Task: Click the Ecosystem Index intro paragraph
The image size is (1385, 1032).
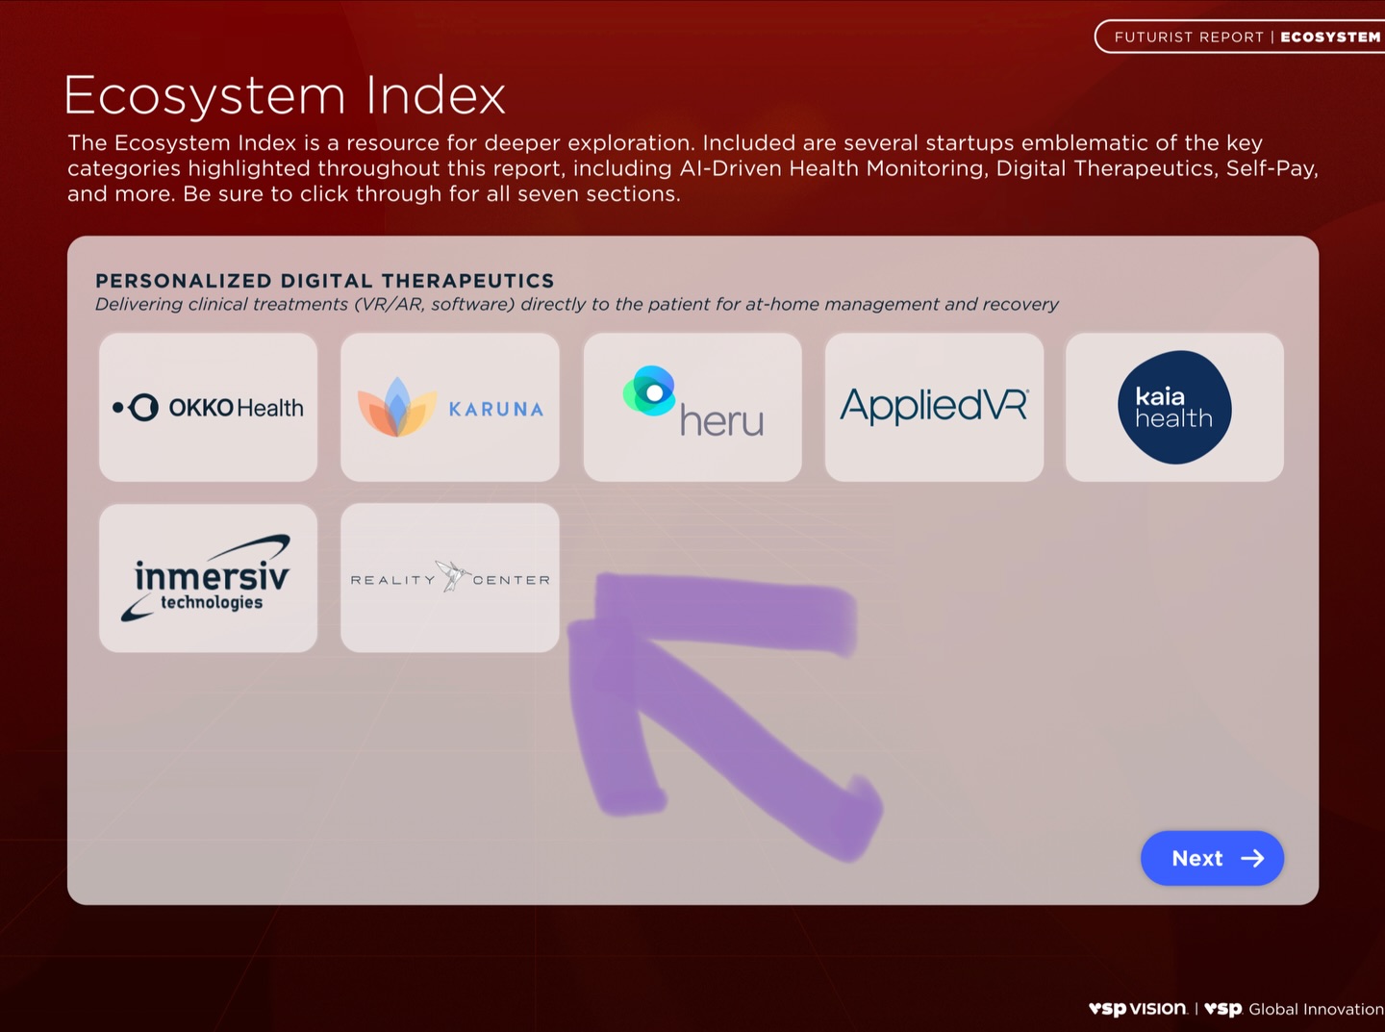Action: (x=692, y=168)
